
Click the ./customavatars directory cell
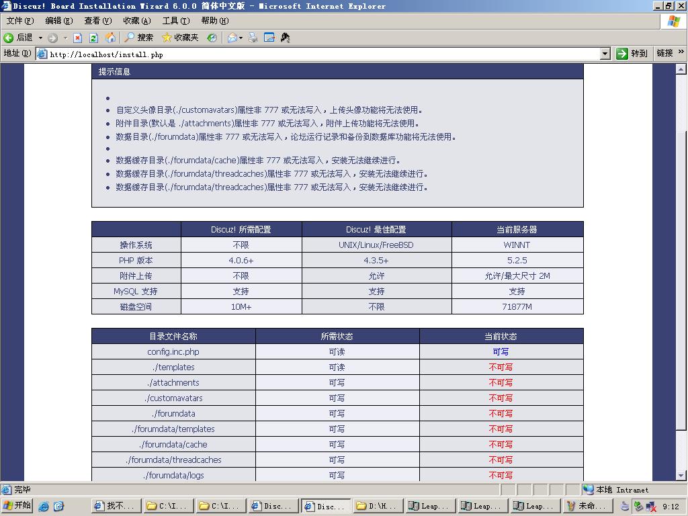[x=173, y=398]
